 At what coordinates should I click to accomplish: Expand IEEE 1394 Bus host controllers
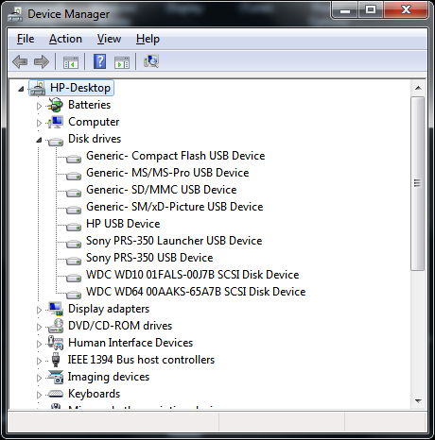[39, 361]
